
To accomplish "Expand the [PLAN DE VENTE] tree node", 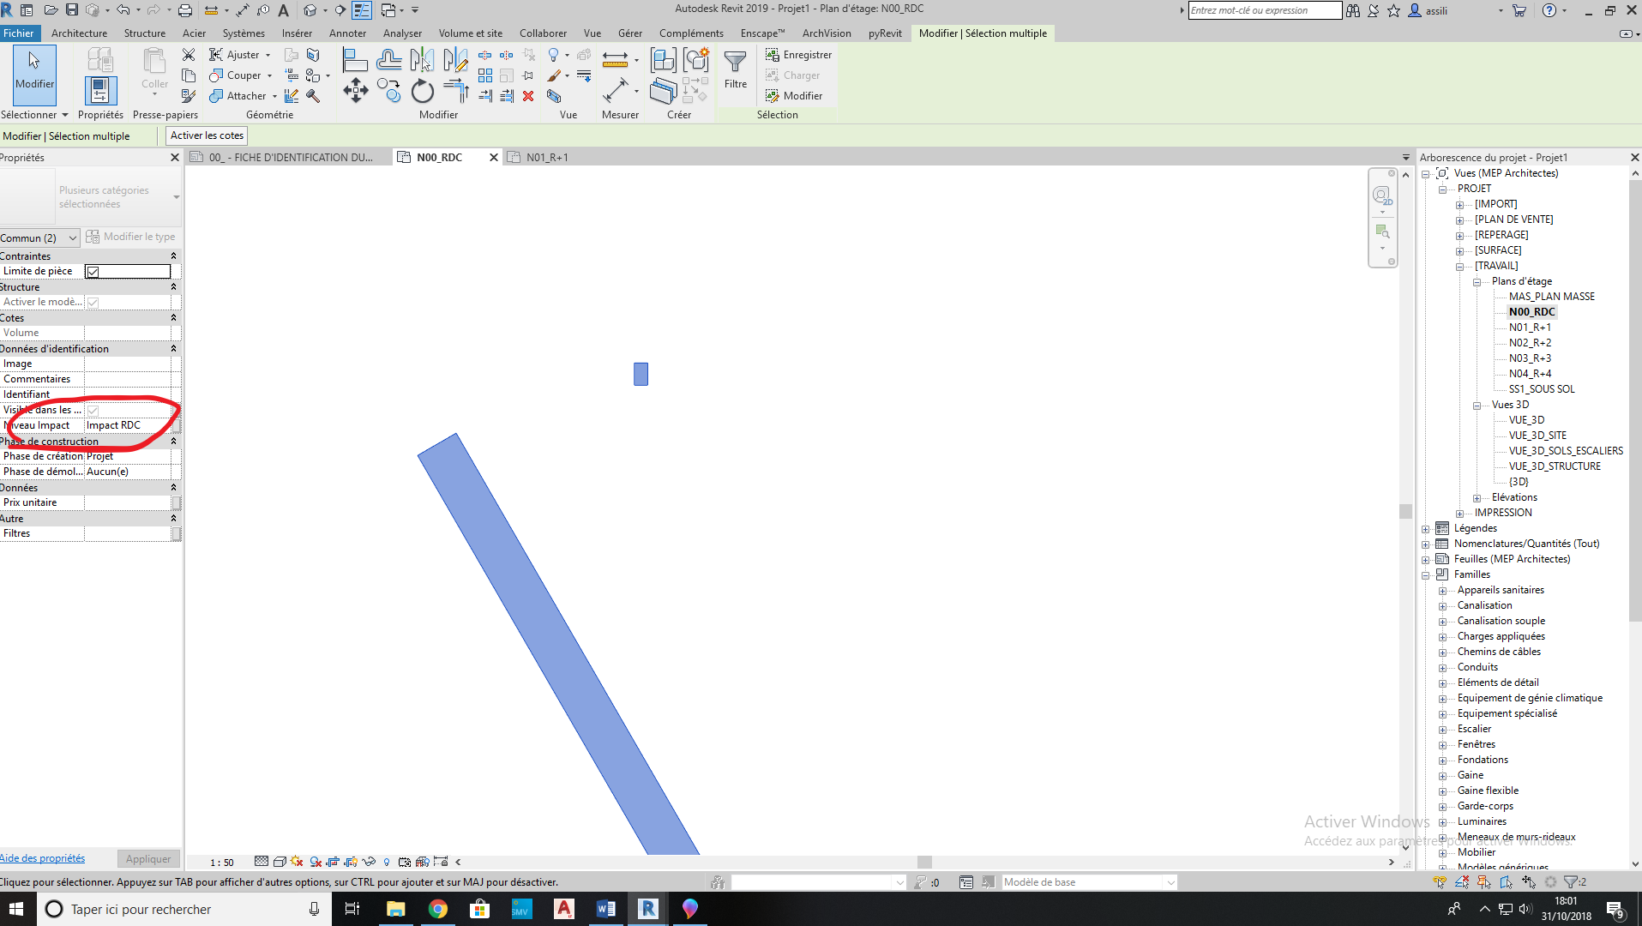I will pos(1459,220).
